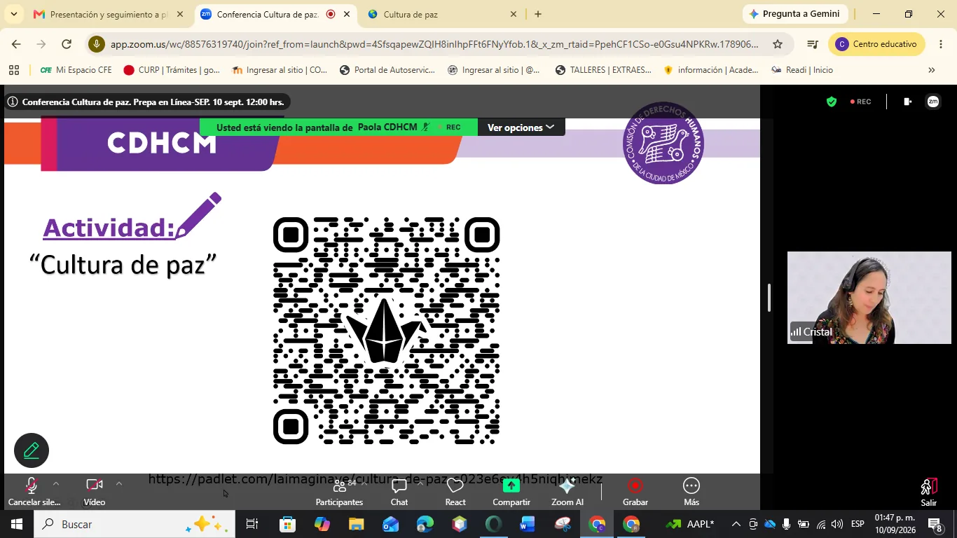This screenshot has height=538, width=957.
Task: Go back to previous page
Action: pyautogui.click(x=16, y=44)
